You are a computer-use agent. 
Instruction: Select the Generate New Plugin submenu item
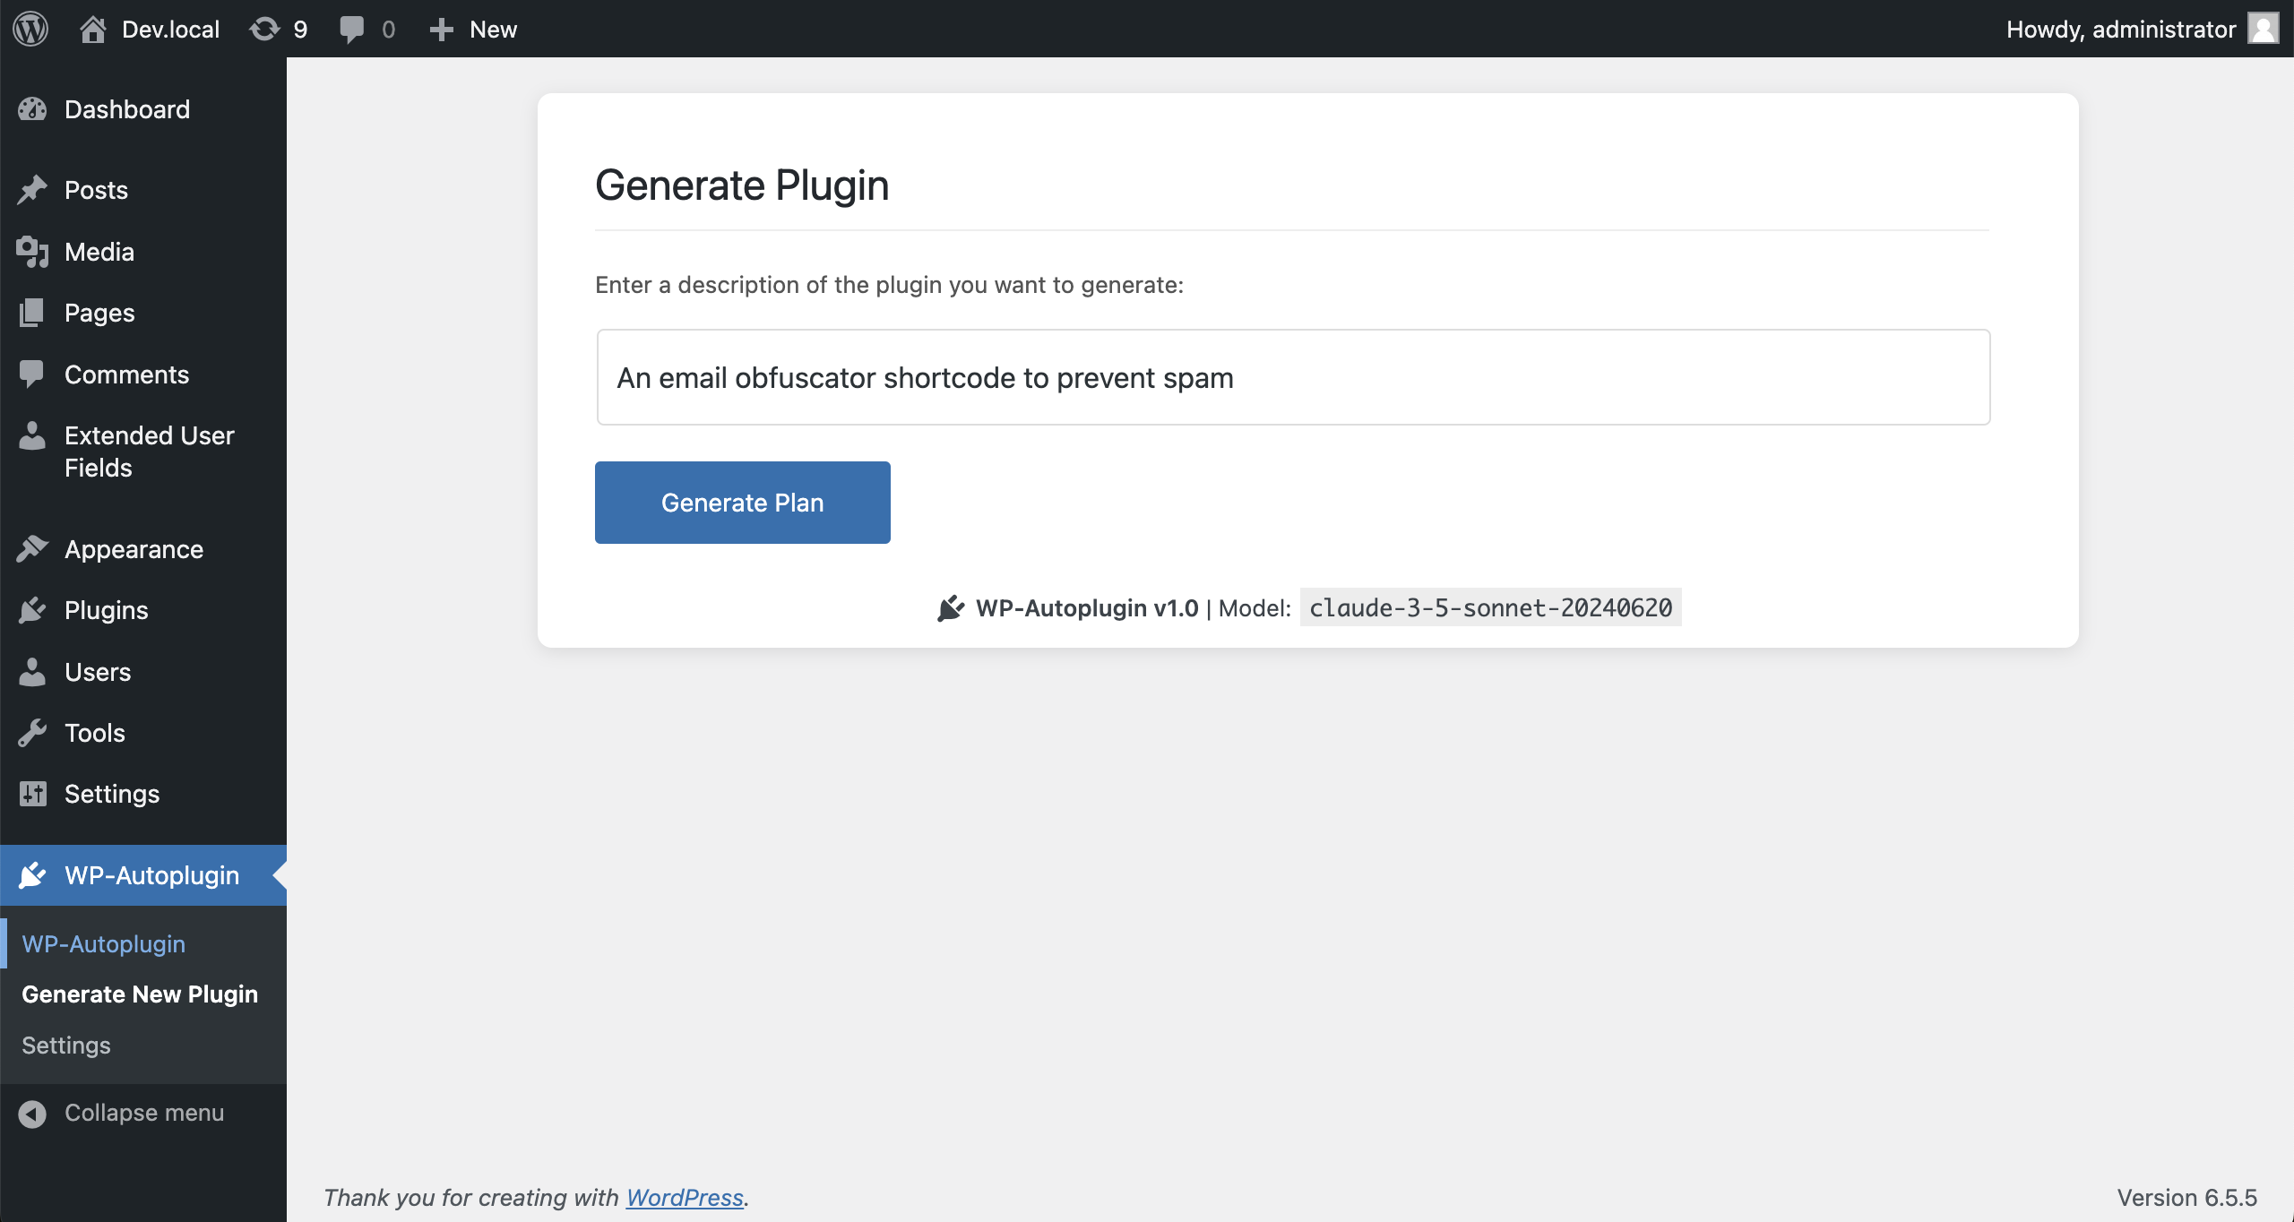(x=140, y=994)
